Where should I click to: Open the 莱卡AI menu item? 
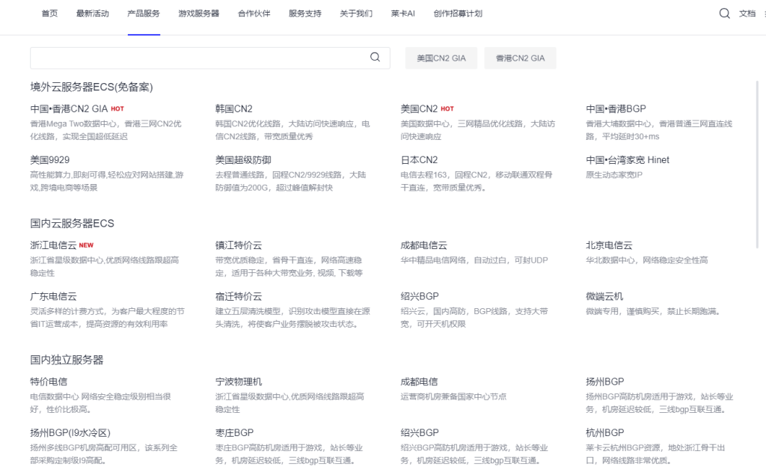402,13
